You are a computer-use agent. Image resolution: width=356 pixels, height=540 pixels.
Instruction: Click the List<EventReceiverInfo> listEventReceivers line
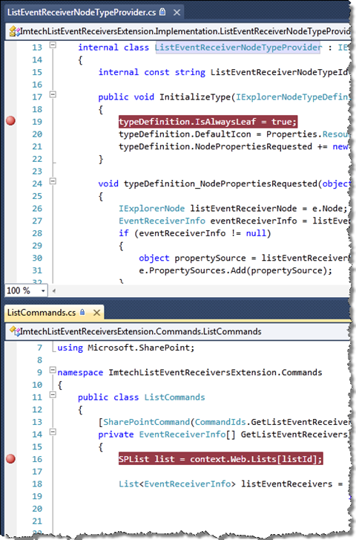pyautogui.click(x=231, y=484)
